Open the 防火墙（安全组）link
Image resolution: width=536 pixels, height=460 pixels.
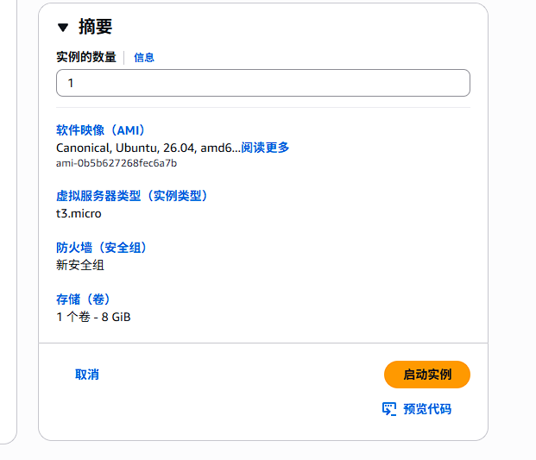pos(103,248)
